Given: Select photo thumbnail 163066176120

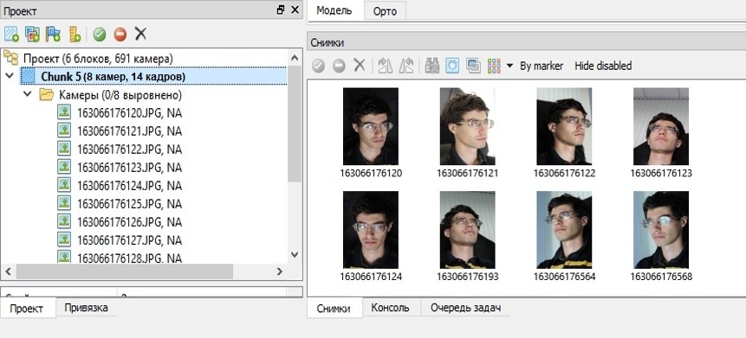Looking at the screenshot, I should point(371,126).
